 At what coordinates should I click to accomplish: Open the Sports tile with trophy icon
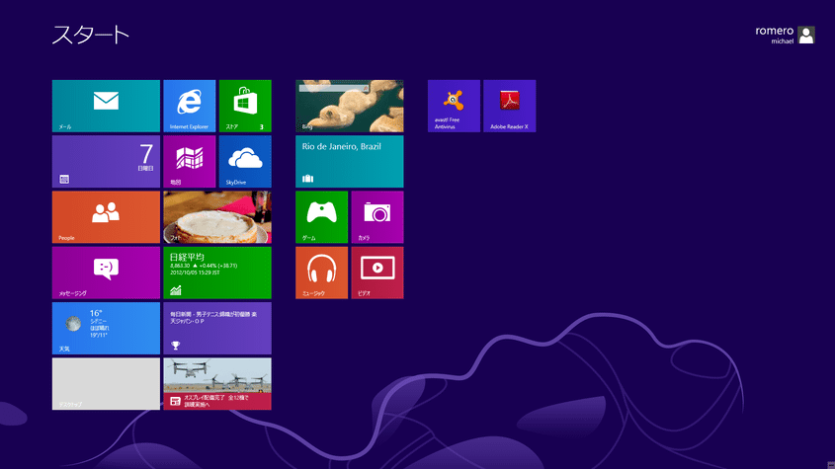point(217,329)
